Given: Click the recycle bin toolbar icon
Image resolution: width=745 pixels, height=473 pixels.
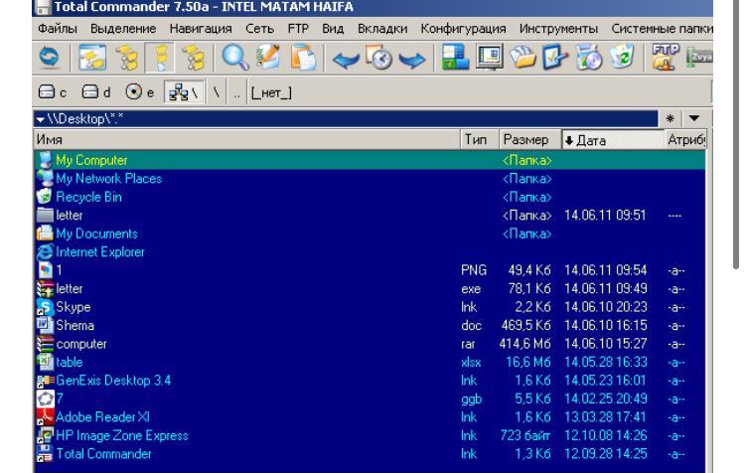Looking at the screenshot, I should pos(623,57).
